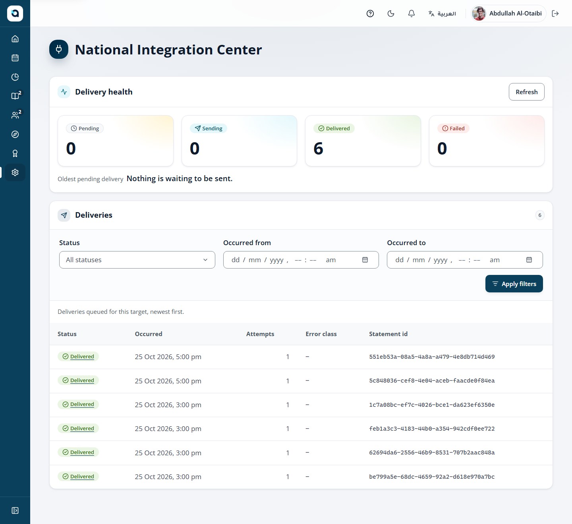Toggle the sidebar collapse button

click(x=15, y=510)
